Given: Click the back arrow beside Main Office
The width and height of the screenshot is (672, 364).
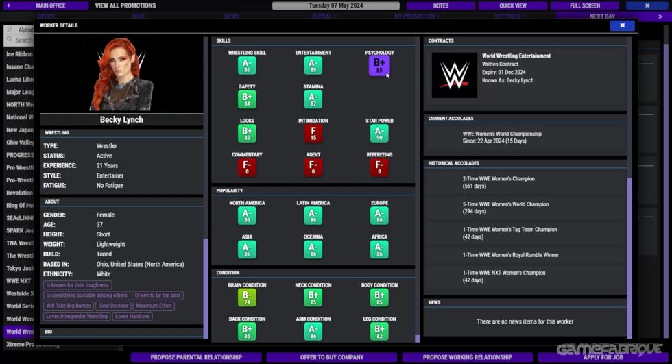Looking at the screenshot, I should [x=8, y=5].
